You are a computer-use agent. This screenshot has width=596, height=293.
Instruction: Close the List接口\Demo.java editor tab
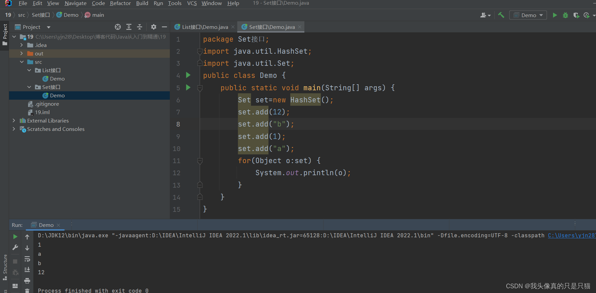click(x=233, y=27)
